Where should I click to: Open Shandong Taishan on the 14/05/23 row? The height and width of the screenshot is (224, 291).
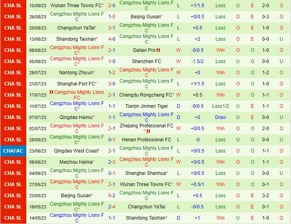click(145, 218)
